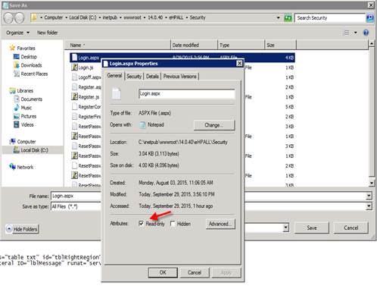Click file list scrollbar down arrow
The height and width of the screenshot is (286, 377).
pyautogui.click(x=372, y=183)
